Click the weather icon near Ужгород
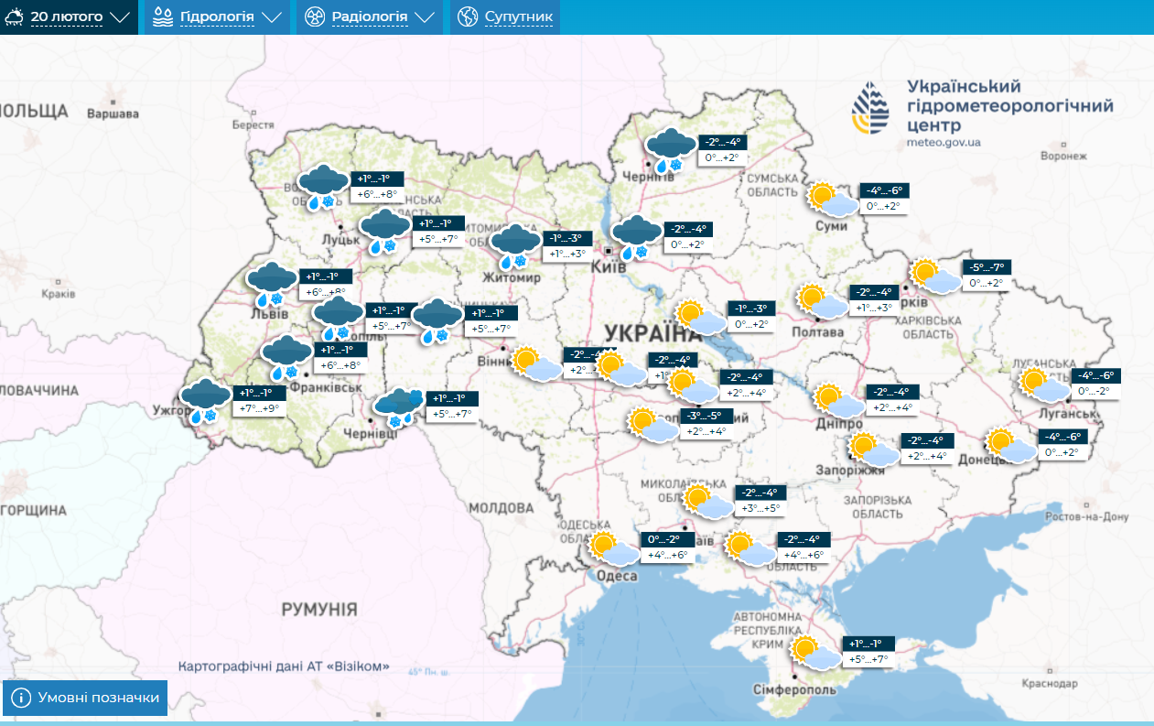 click(x=204, y=401)
